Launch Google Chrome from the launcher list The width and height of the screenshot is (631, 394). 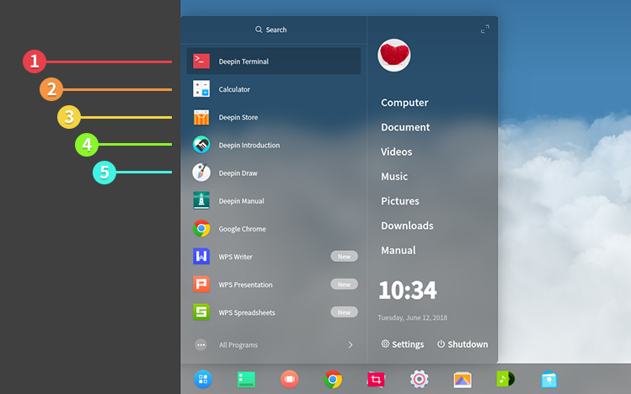click(242, 229)
